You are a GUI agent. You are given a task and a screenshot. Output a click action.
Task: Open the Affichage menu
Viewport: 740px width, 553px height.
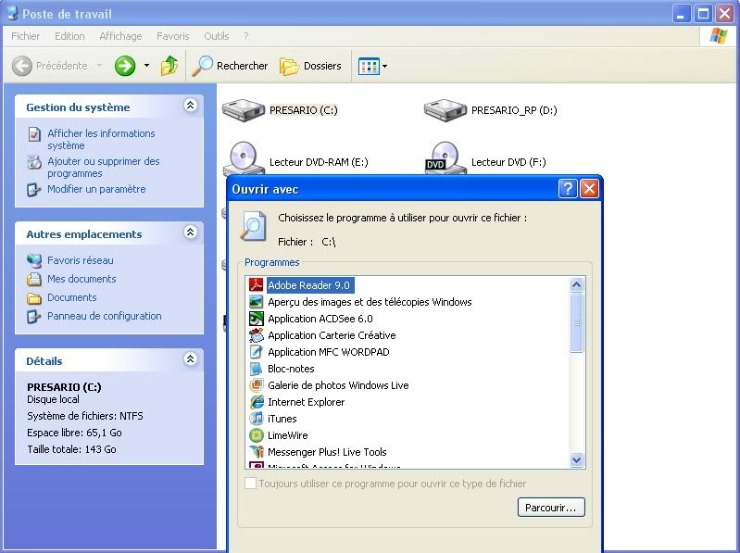[120, 36]
